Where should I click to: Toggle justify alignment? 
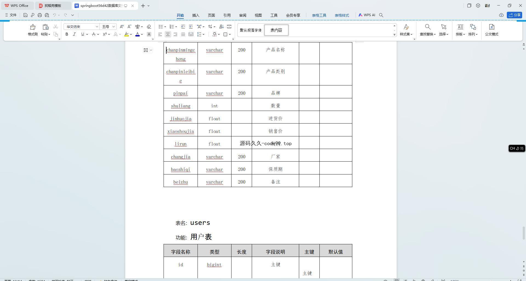[x=183, y=34]
